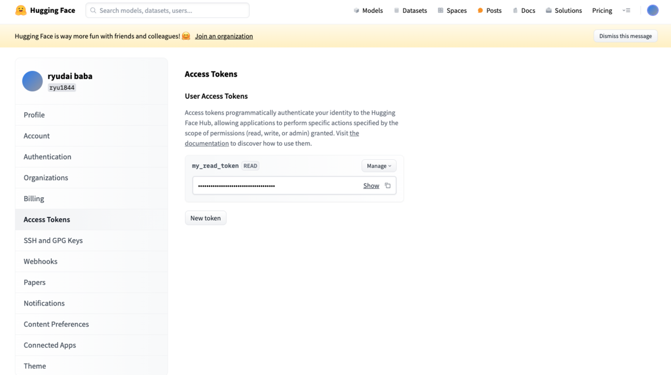Create a New token
Image resolution: width=671 pixels, height=375 pixels.
[206, 218]
